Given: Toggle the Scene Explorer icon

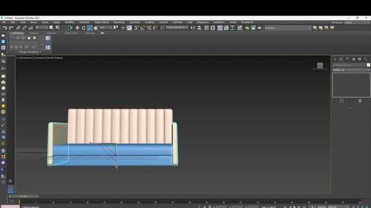Looking at the screenshot, I should pyautogui.click(x=206, y=28).
